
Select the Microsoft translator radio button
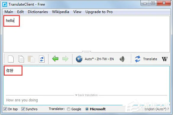(87, 109)
